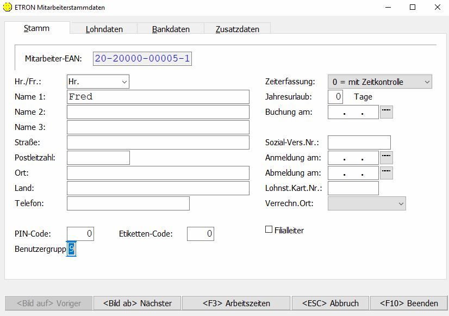Screen dimensions: 449x316
Task: Select the Zusatzdaten tab
Action: (237, 29)
